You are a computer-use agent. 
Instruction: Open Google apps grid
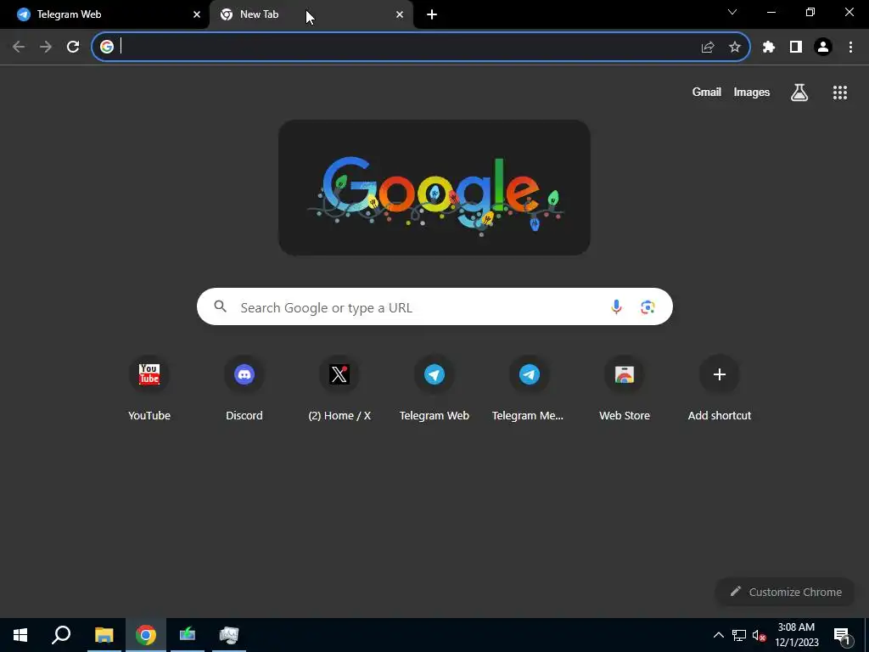click(840, 93)
